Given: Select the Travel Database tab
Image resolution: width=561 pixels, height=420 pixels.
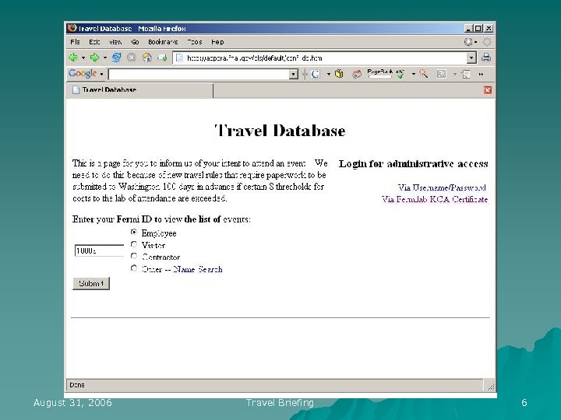Looking at the screenshot, I should (139, 90).
